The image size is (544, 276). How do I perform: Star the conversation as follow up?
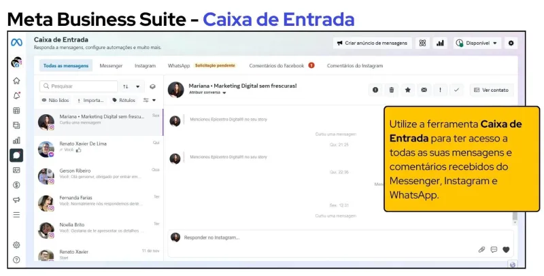click(407, 90)
